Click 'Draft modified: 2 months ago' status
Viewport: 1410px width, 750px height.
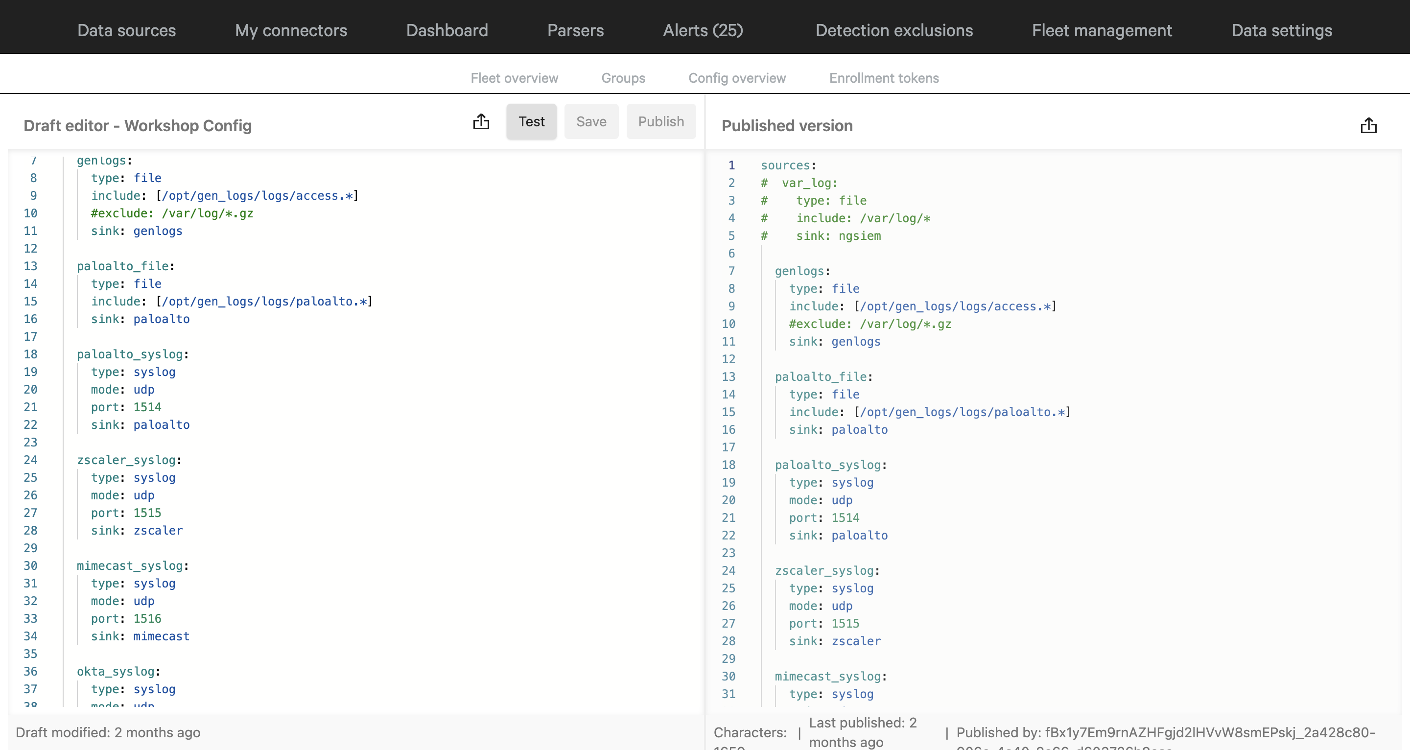108,732
